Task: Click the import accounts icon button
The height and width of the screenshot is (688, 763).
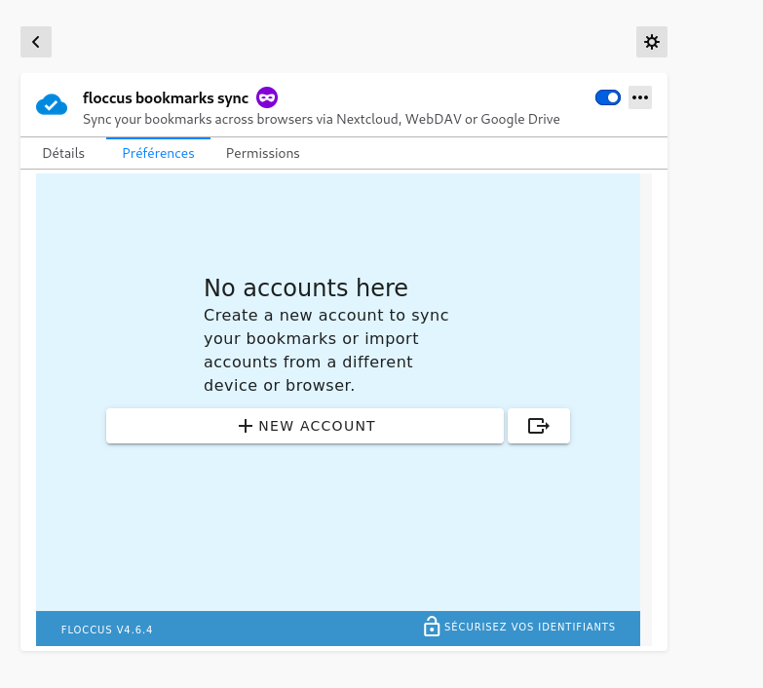Action: (x=538, y=426)
